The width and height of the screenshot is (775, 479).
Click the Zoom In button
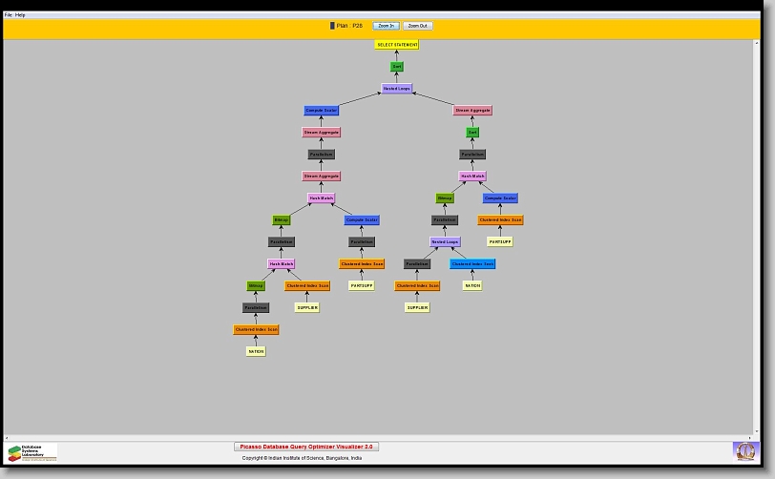coord(386,26)
